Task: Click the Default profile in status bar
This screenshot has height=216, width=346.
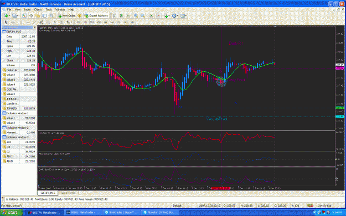Action: click(x=177, y=206)
